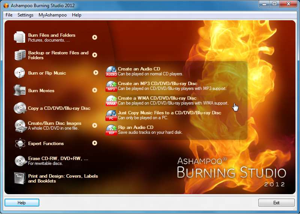Screen dimensions: 300x214
Task: Select Burn Movies label
Action: (41, 91)
